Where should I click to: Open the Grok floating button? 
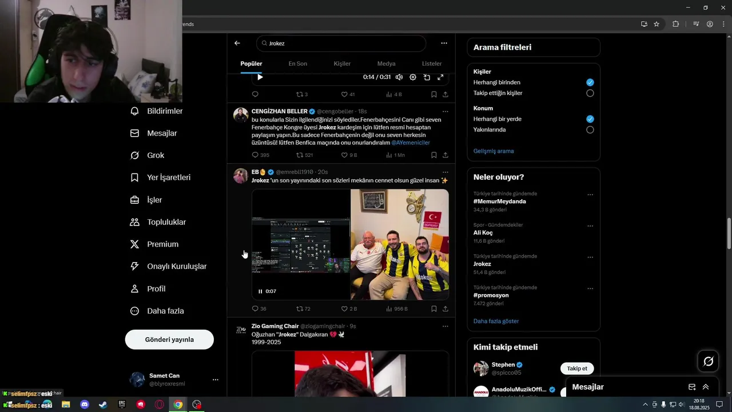point(709,361)
